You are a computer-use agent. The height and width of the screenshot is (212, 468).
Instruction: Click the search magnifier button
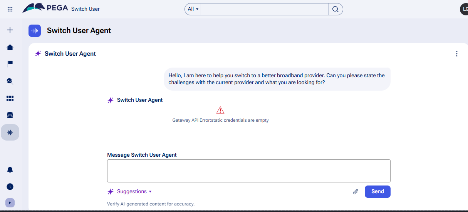(335, 9)
